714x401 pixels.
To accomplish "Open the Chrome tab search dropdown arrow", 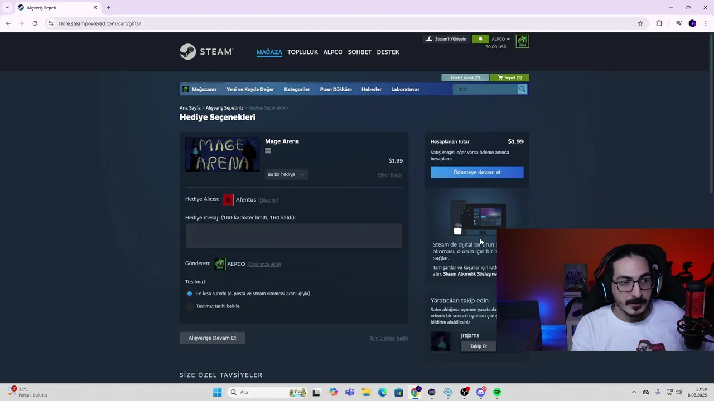I will pos(7,8).
